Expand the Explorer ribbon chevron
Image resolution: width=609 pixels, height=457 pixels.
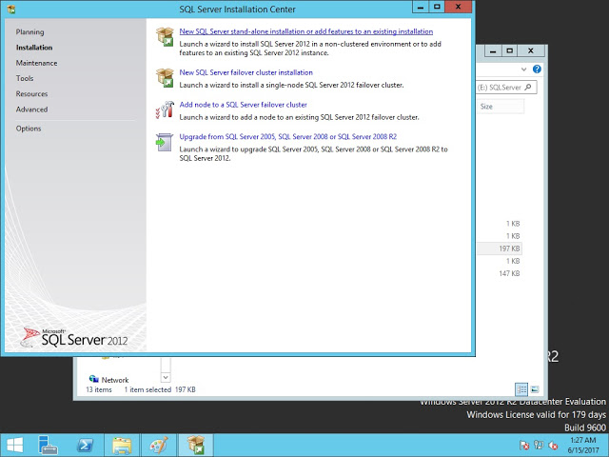(524, 70)
